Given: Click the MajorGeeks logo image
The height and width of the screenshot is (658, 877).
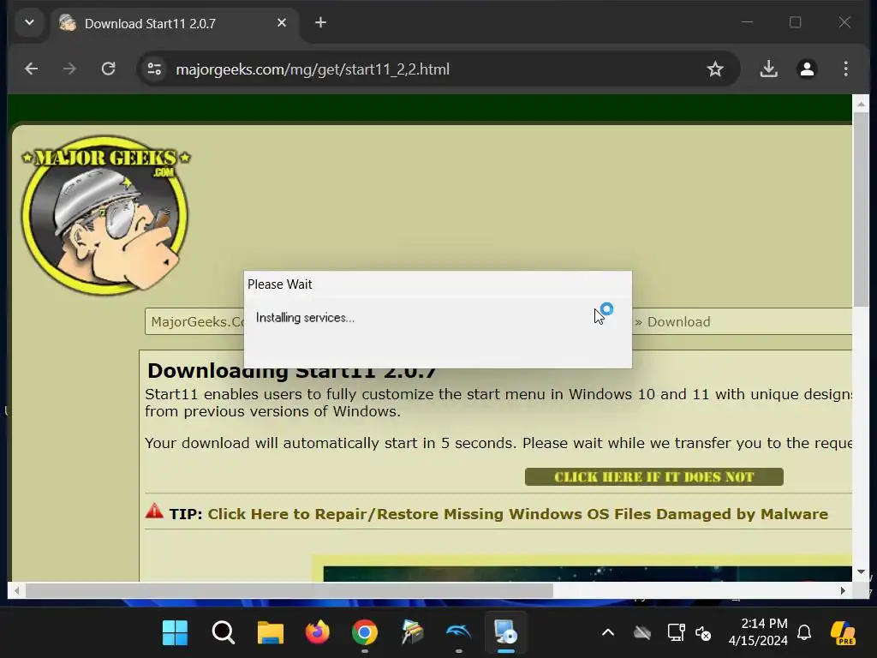Looking at the screenshot, I should pos(105,215).
